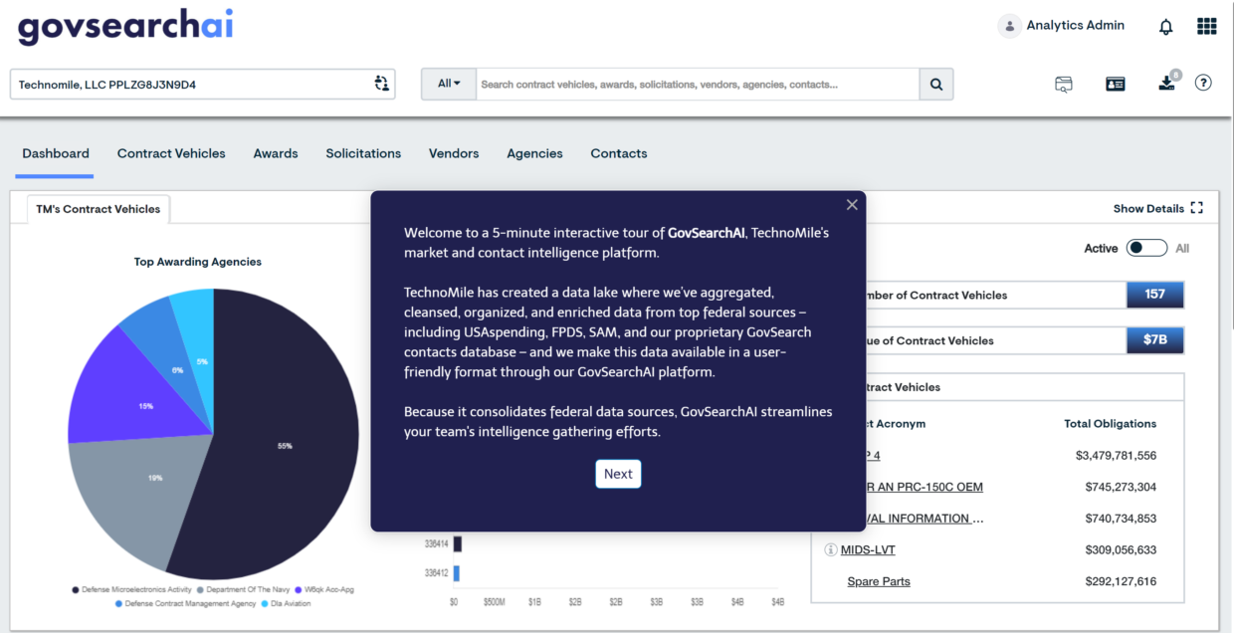Open the Awards tab
1234x633 pixels.
276,153
